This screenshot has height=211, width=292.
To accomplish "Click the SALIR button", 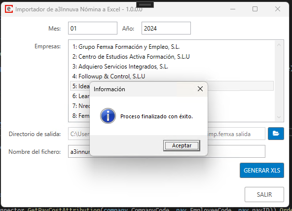I will pos(264,194).
